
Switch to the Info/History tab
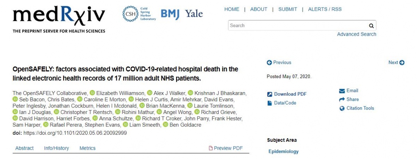[x=56, y=148]
